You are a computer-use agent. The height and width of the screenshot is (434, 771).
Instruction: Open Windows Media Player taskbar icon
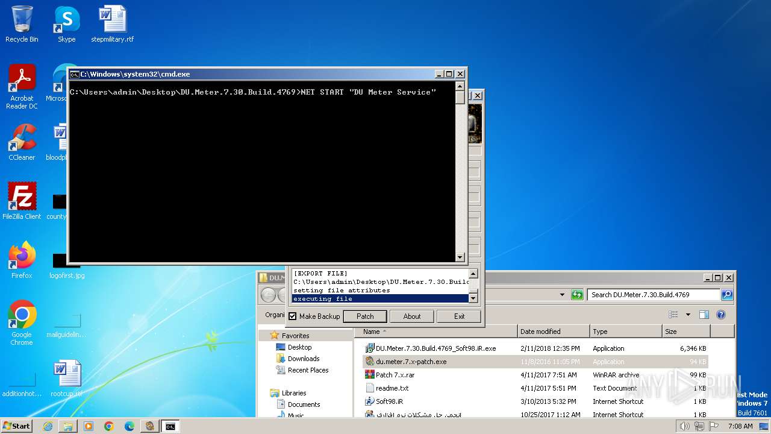point(89,426)
